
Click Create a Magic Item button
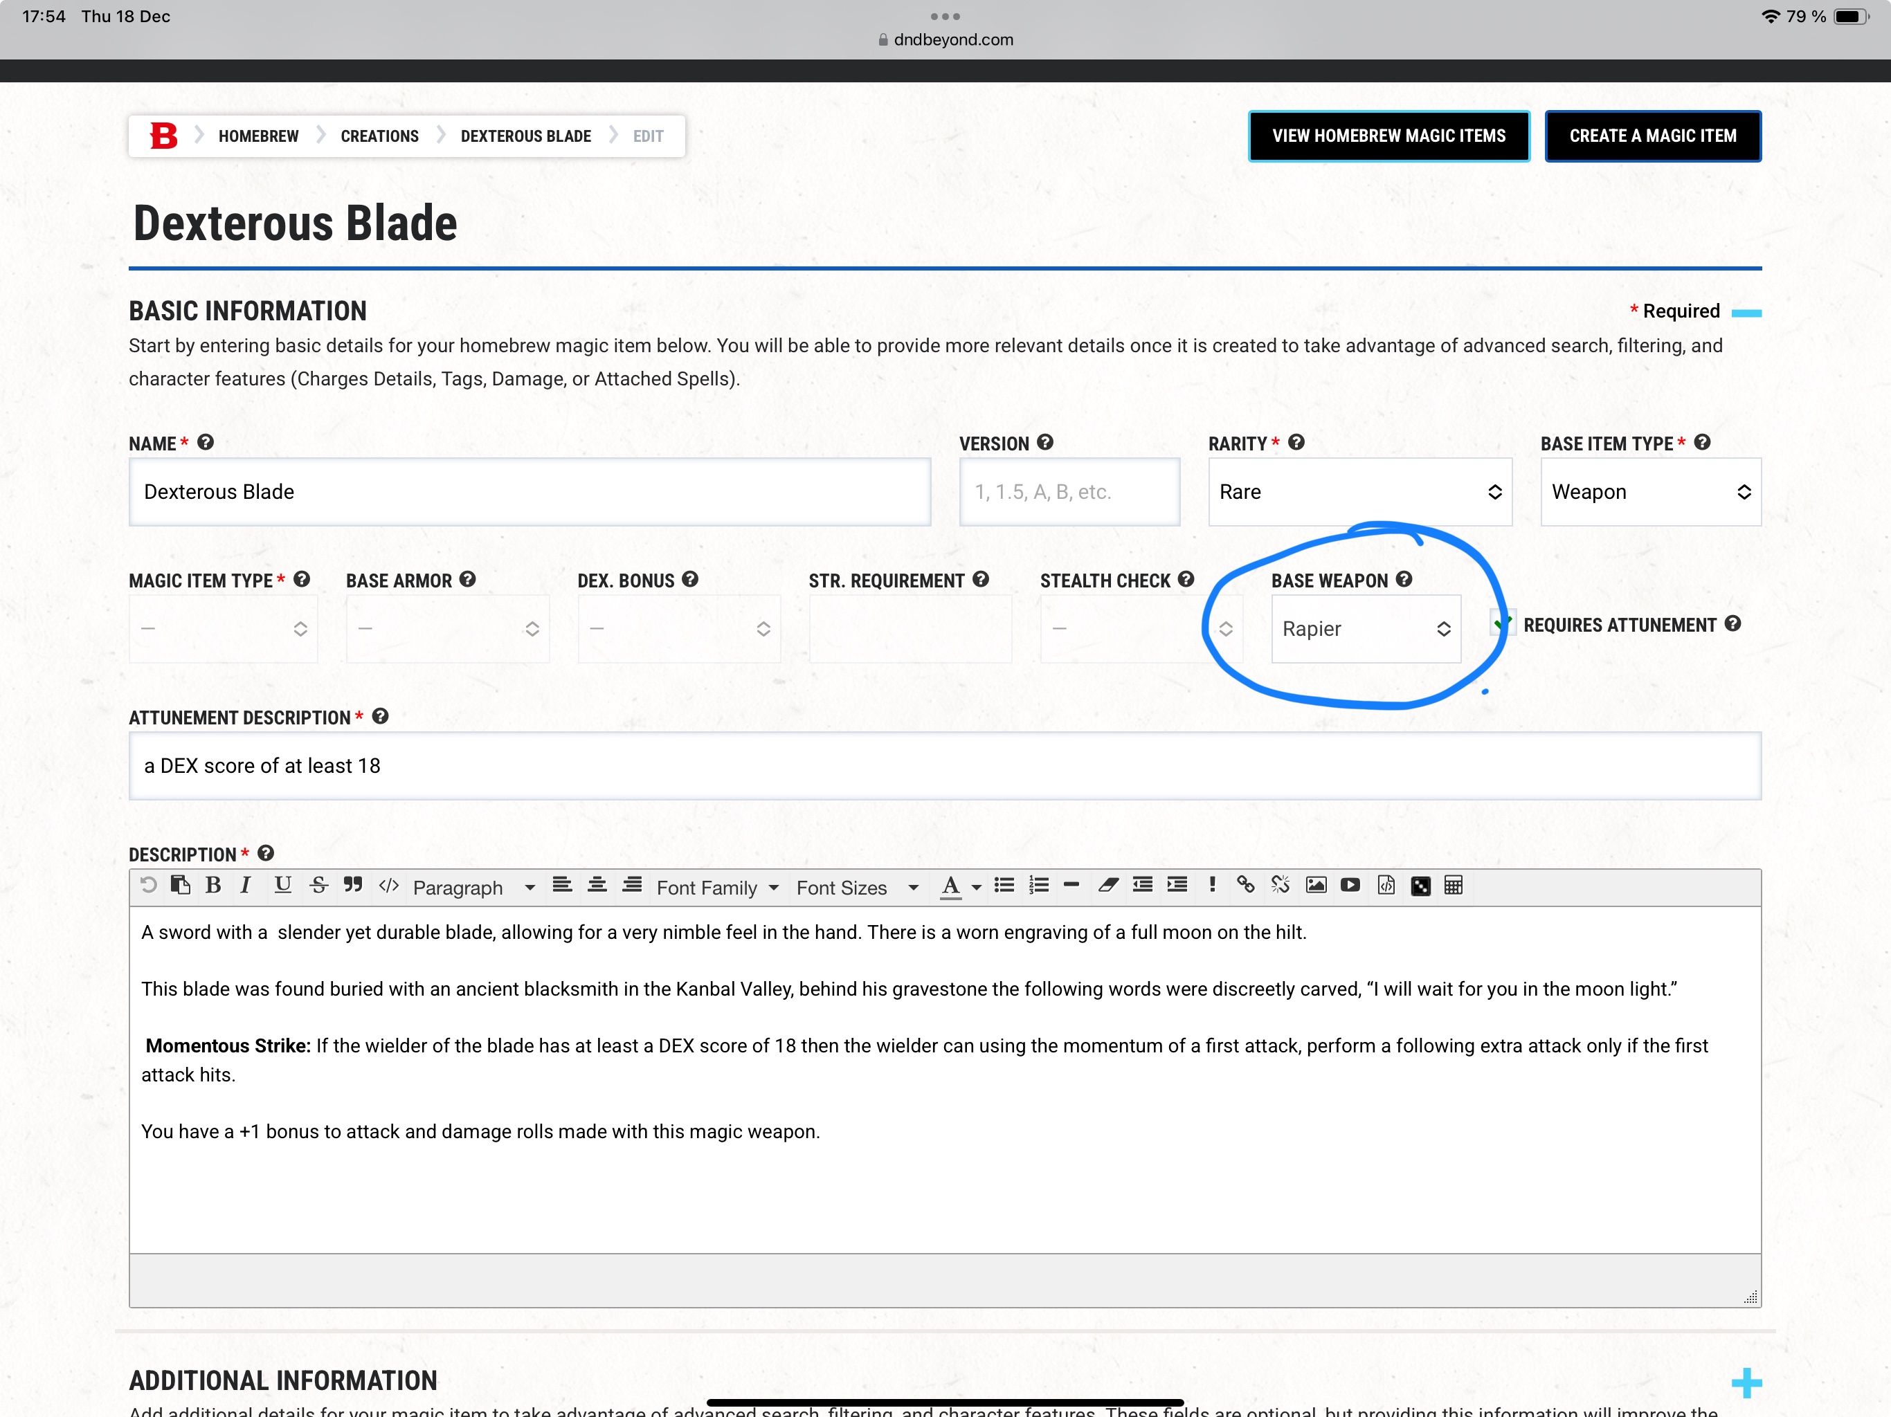click(x=1652, y=137)
